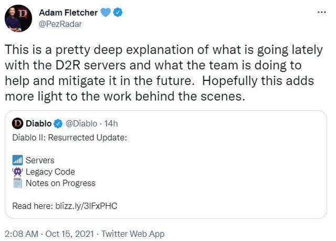Click the notepad emoji beside Notes on Progress
This screenshot has height=241, width=336.
(x=16, y=183)
